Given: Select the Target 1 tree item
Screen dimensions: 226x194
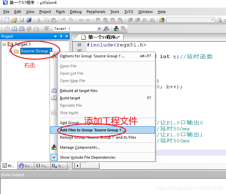Looking at the screenshot, I should pyautogui.click(x=23, y=44).
